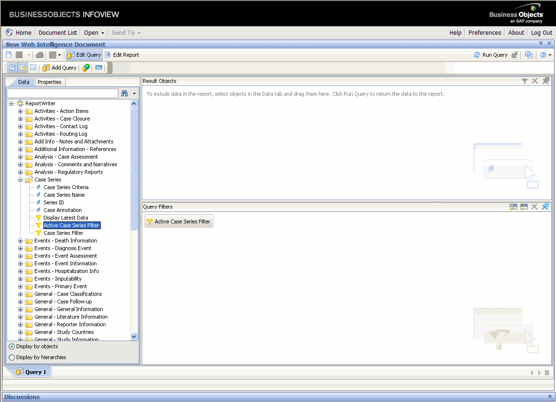The height and width of the screenshot is (402, 556).
Task: Click the Edit Query button
Action: coord(84,55)
